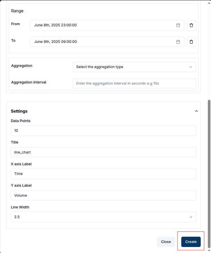Open the From date calendar picker icon
The height and width of the screenshot is (253, 211).
178,25
